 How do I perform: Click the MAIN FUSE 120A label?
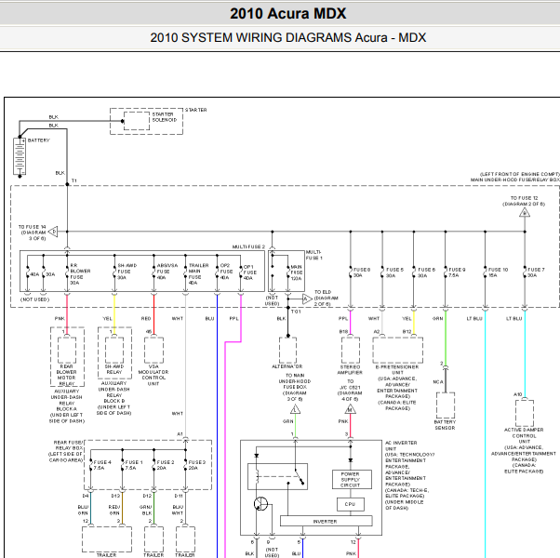click(x=297, y=272)
